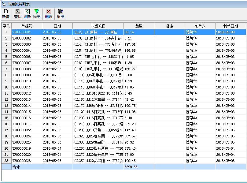Click the 数量 column header

(x=139, y=26)
